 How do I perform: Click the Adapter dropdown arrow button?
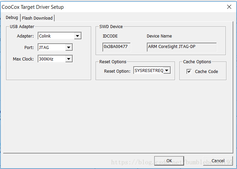78,36
